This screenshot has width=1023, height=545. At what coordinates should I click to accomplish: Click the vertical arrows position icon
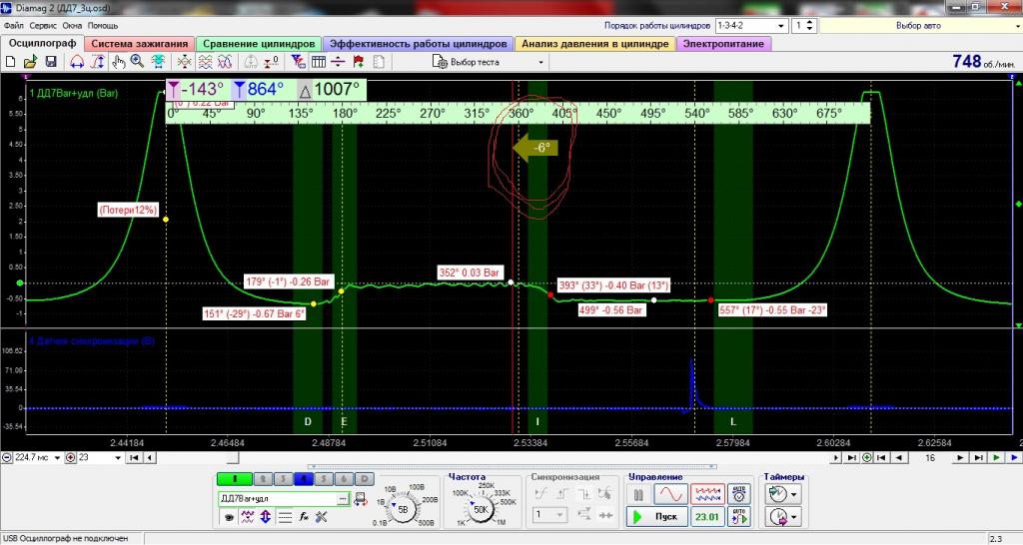click(x=266, y=517)
